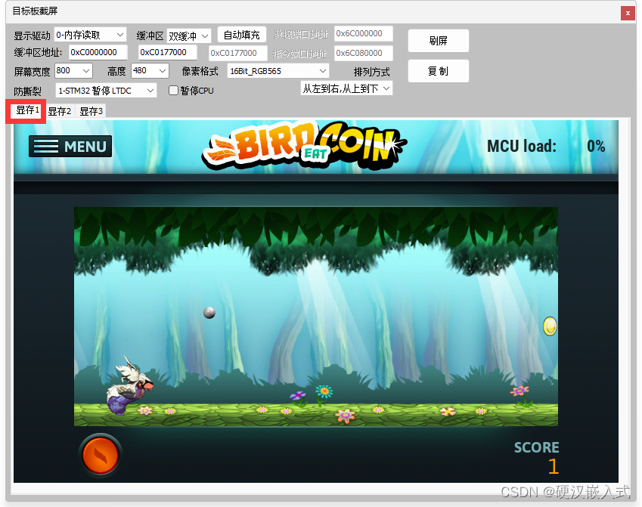The image size is (642, 507).
Task: Click the 刷屏 refresh button
Action: coord(438,41)
